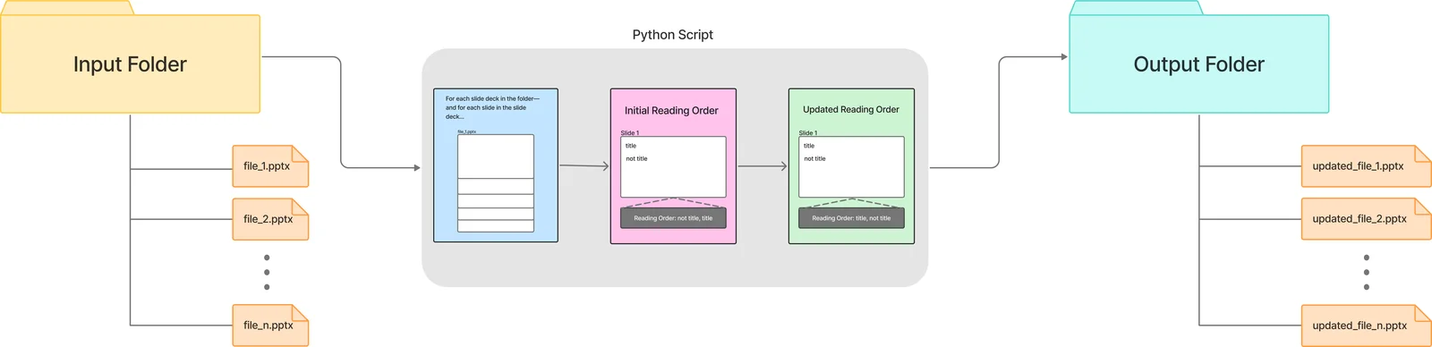
Task: Click 'not title' text in the pink box
Action: [x=636, y=158]
